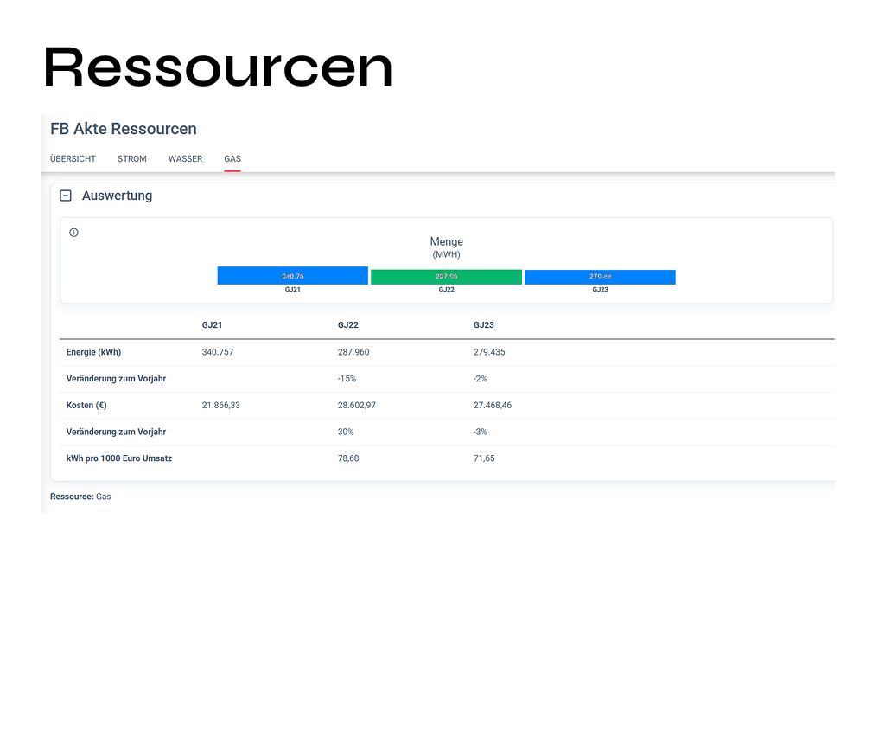
Task: Collapse the Auswertung section
Action: [x=66, y=195]
